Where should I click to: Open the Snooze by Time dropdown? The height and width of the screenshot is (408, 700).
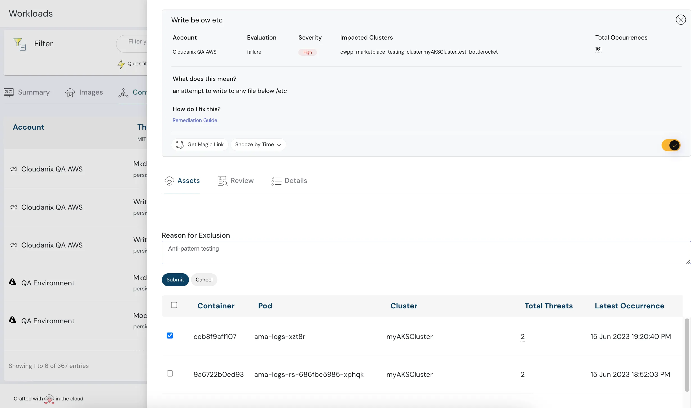(x=258, y=144)
